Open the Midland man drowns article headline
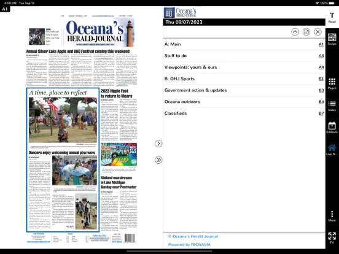Image resolution: width=339 pixels, height=254 pixels. 119,182
